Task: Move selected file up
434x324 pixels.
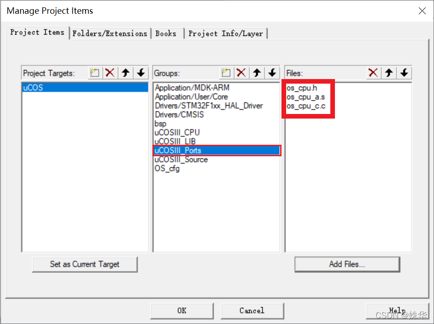Action: [x=389, y=73]
